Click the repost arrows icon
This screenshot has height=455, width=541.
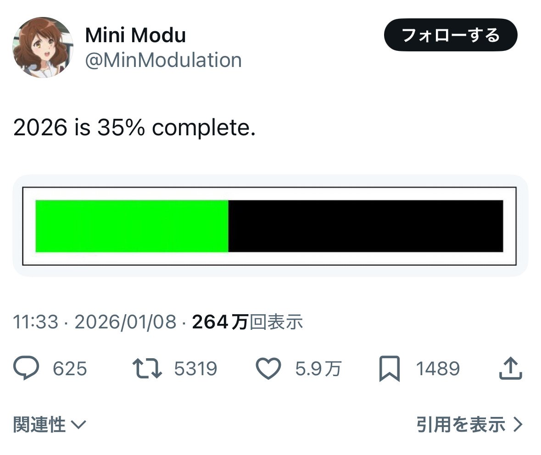tap(147, 369)
